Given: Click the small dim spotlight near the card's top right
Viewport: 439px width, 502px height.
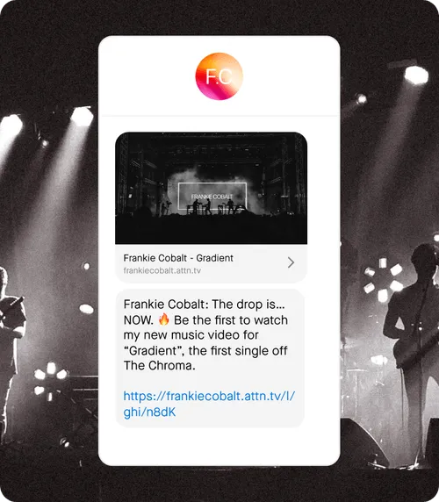Looking at the screenshot, I should 362,99.
